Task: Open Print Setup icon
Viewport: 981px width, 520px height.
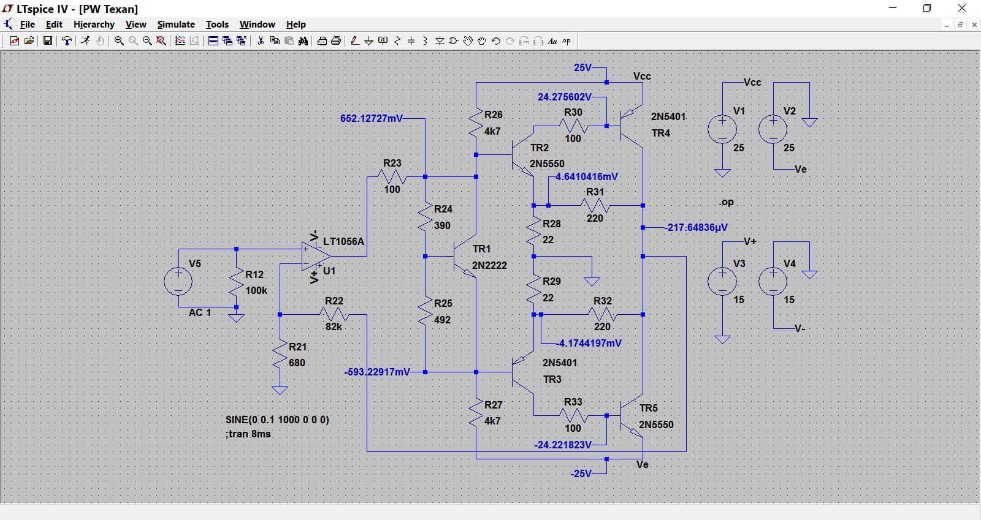Action: (x=322, y=41)
